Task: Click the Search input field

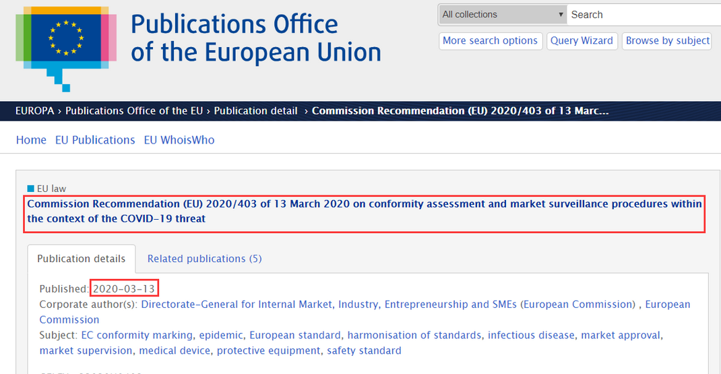Action: [x=640, y=15]
